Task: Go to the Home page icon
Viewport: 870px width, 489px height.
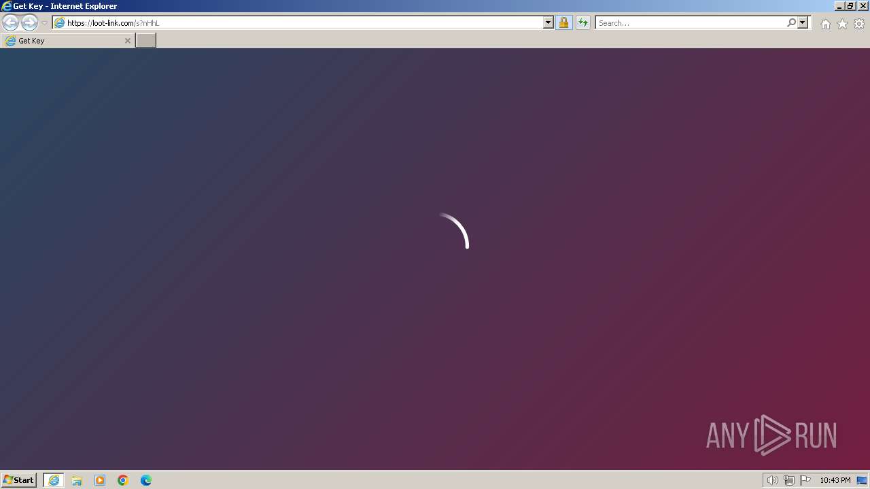Action: (825, 24)
